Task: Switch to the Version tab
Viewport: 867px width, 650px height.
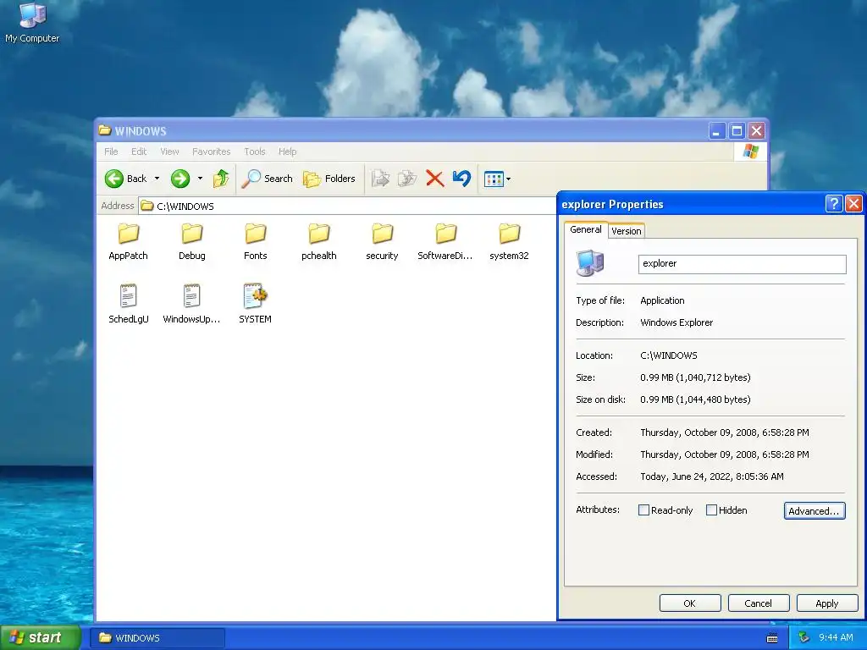Action: 627,231
